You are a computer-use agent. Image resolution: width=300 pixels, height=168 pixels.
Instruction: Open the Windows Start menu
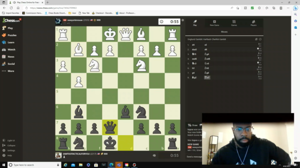coord(4,165)
